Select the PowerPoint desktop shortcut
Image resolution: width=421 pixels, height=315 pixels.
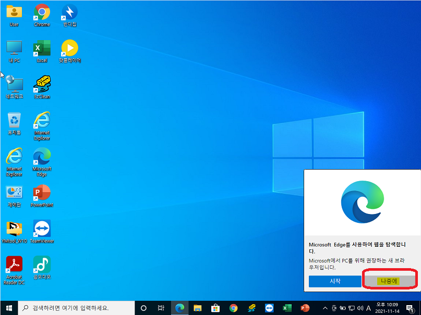coord(42,196)
